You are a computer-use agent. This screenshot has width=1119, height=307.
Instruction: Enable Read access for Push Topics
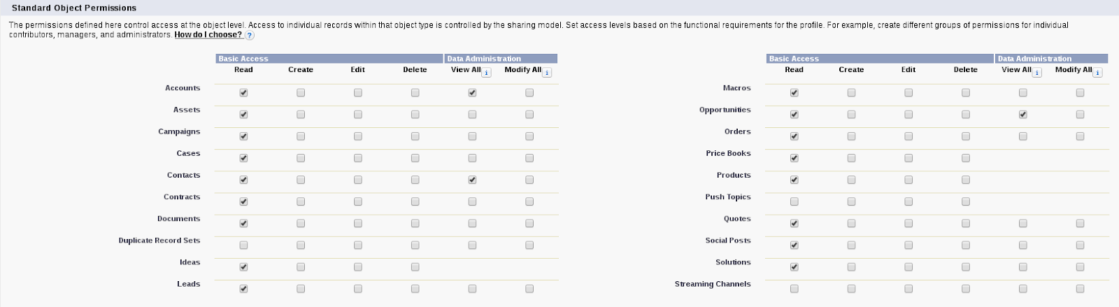pos(794,201)
